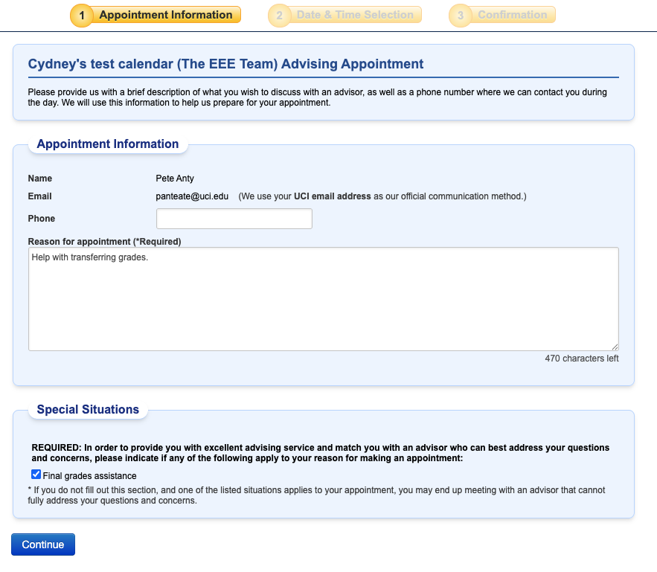Click the Advising Appointment page title
657x572 pixels.
[225, 64]
